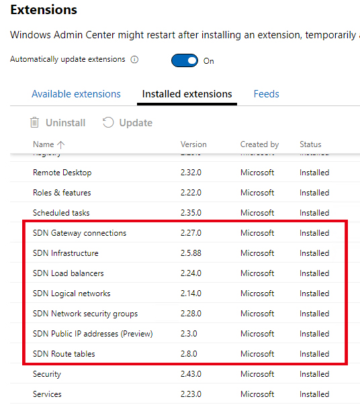This screenshot has width=360, height=405.
Task: Open the Feeds tab
Action: 266,94
